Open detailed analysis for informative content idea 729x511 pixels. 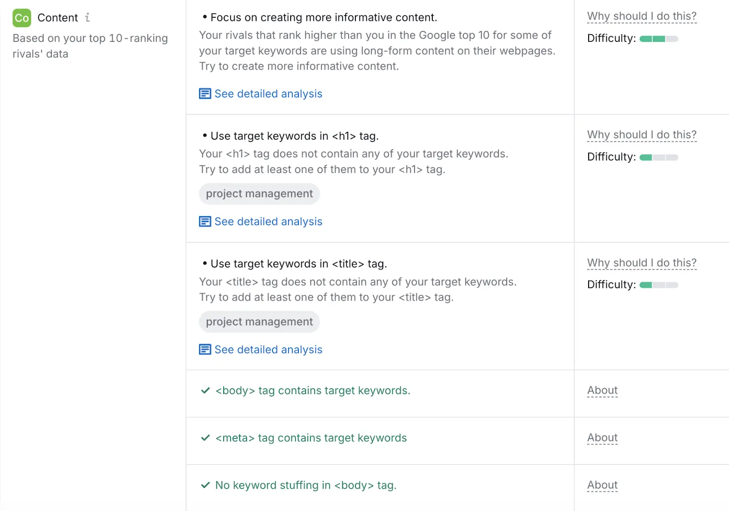coord(268,94)
